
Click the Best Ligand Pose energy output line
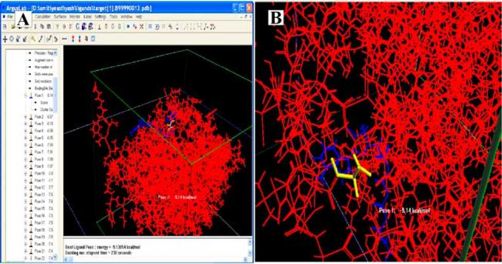(x=103, y=247)
